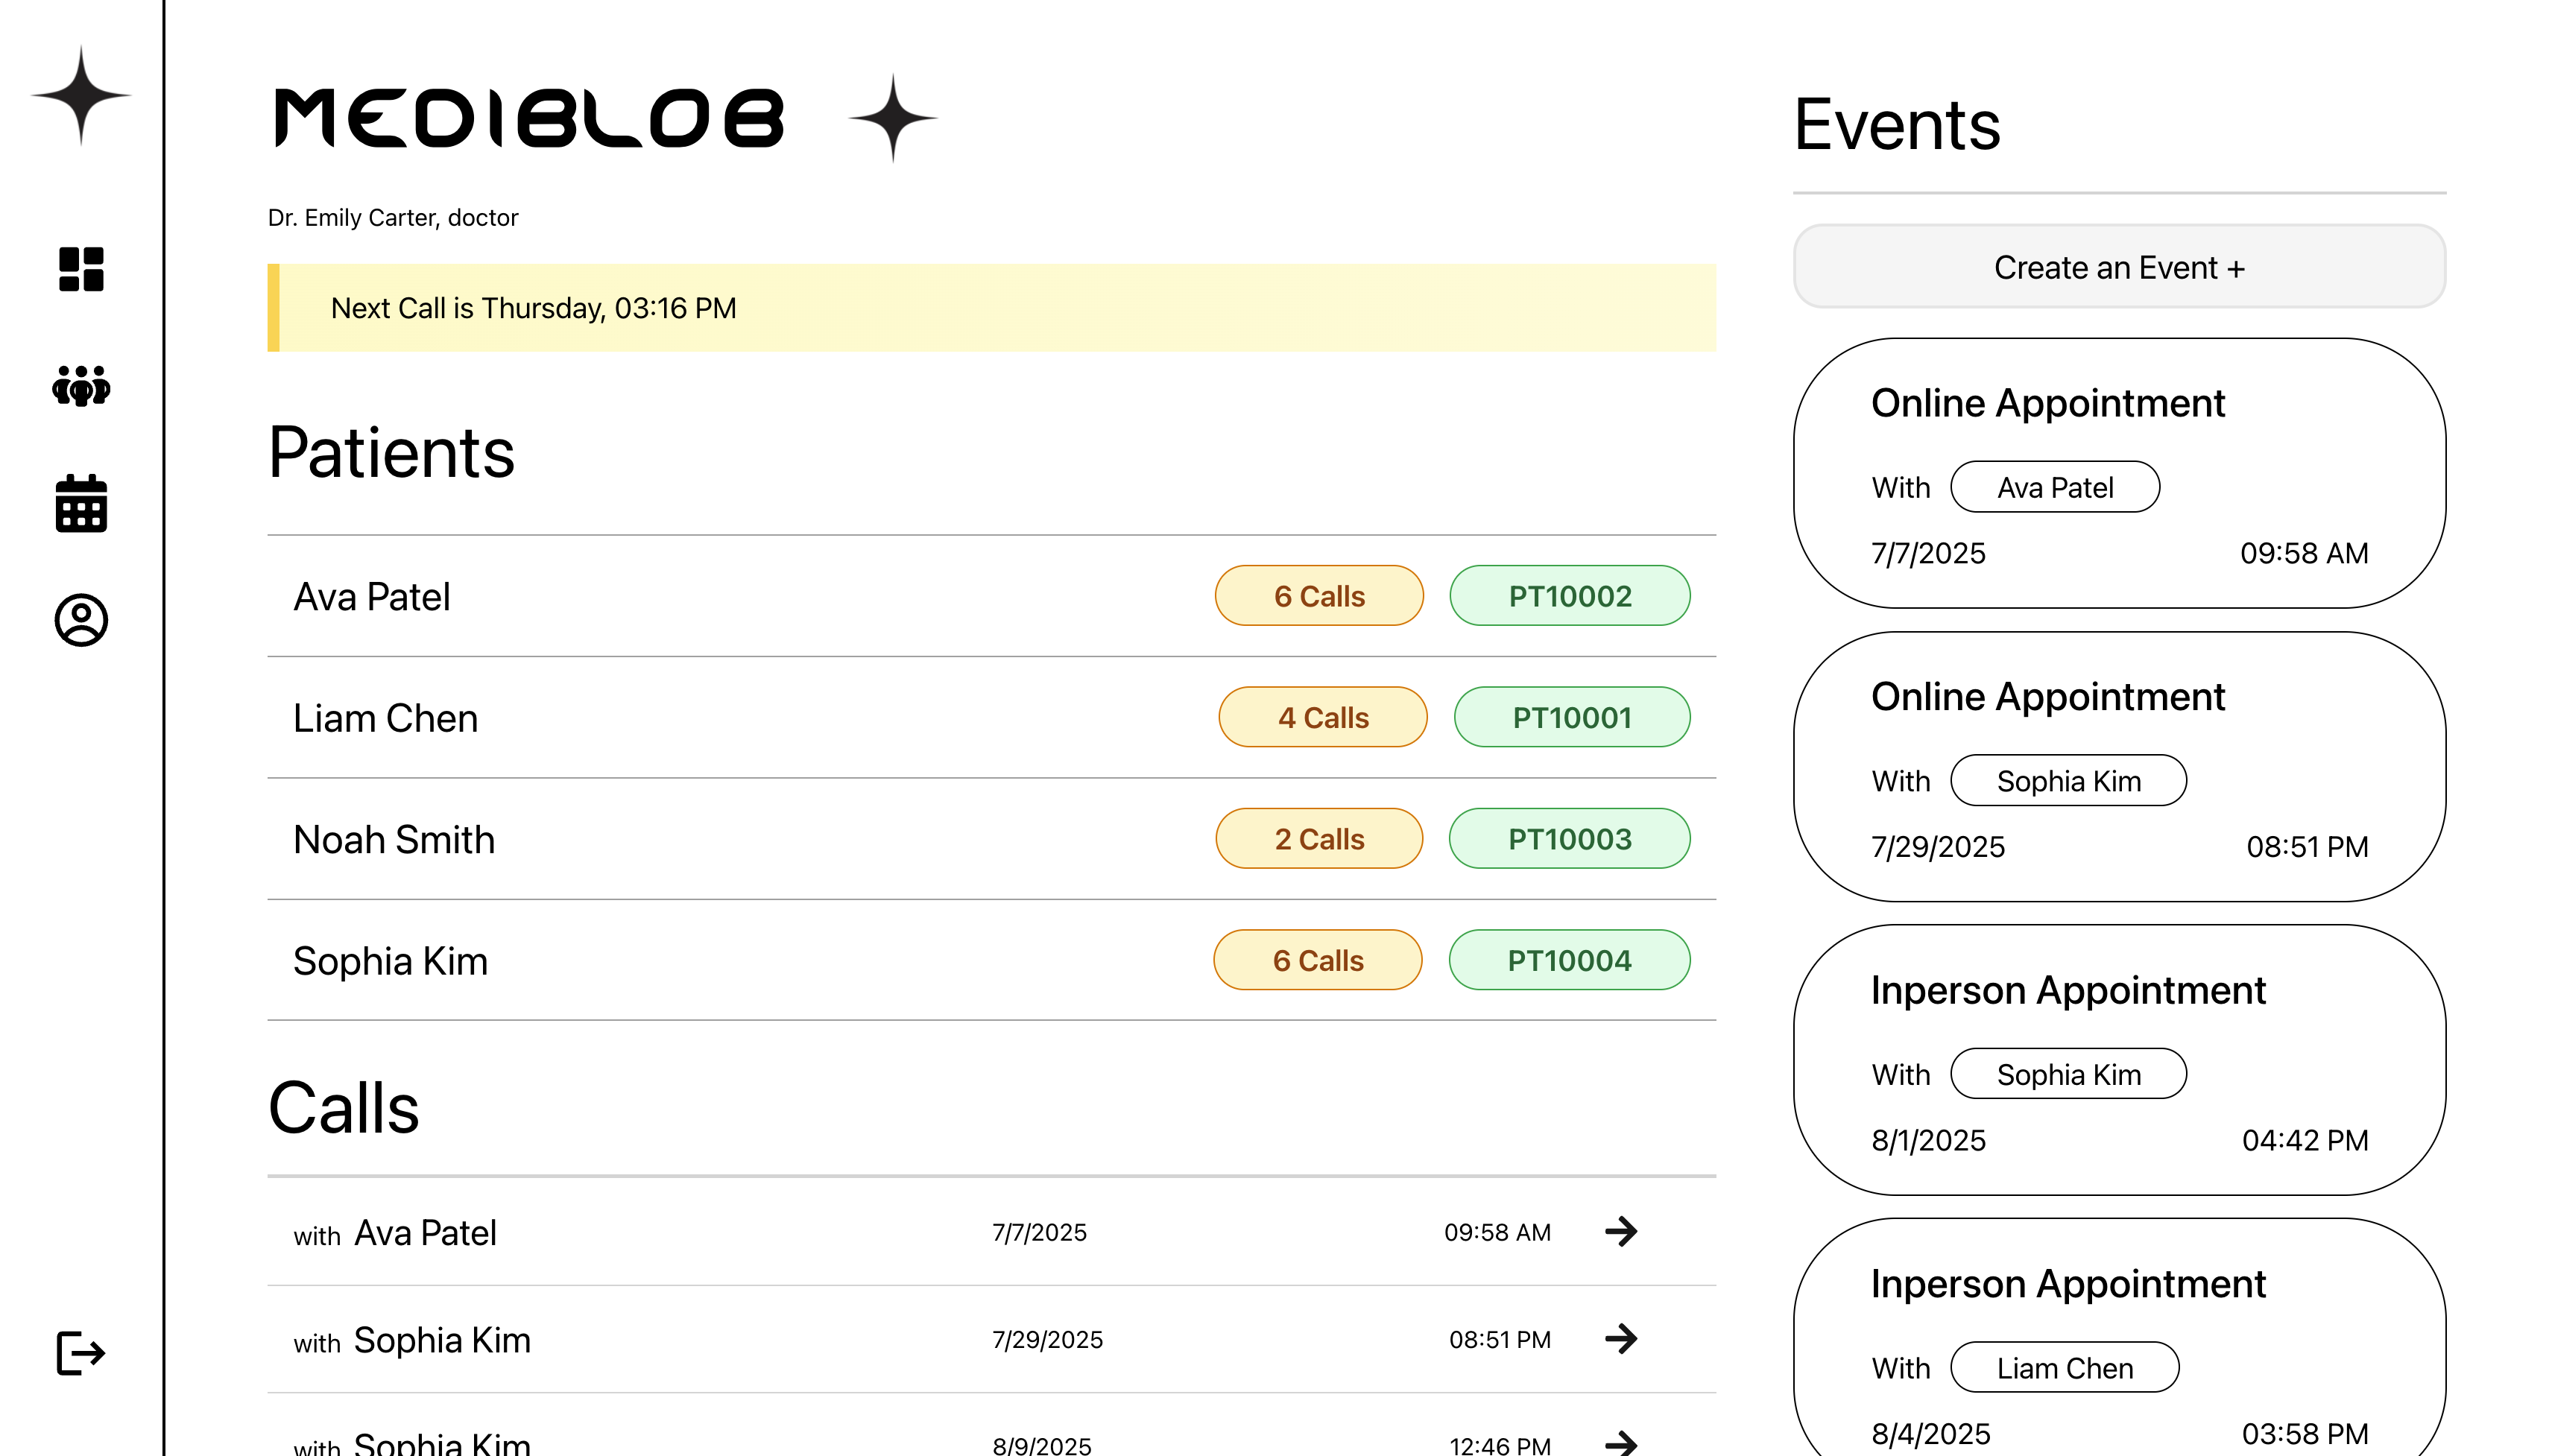Click Ava Patel's 6 Calls badge
Screen dimensions: 2549x1456
(x=1318, y=596)
